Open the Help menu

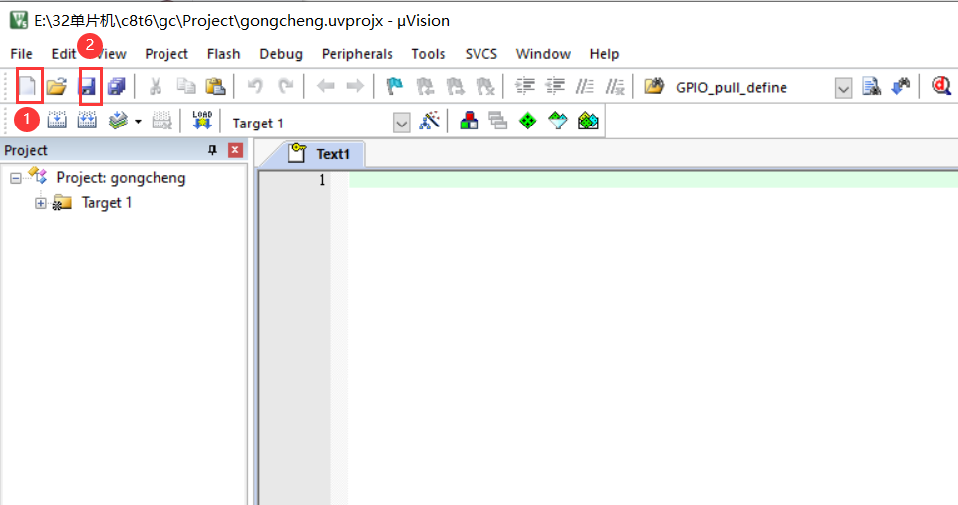(604, 54)
